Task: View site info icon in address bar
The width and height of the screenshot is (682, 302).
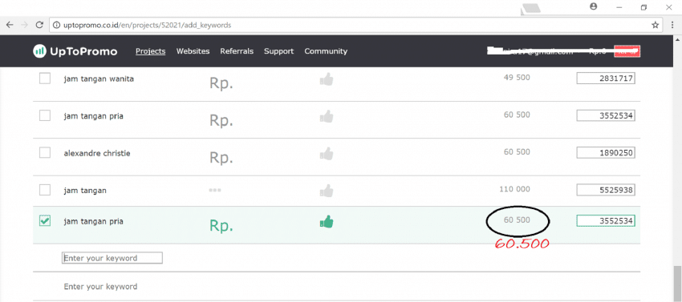Action: 56,25
